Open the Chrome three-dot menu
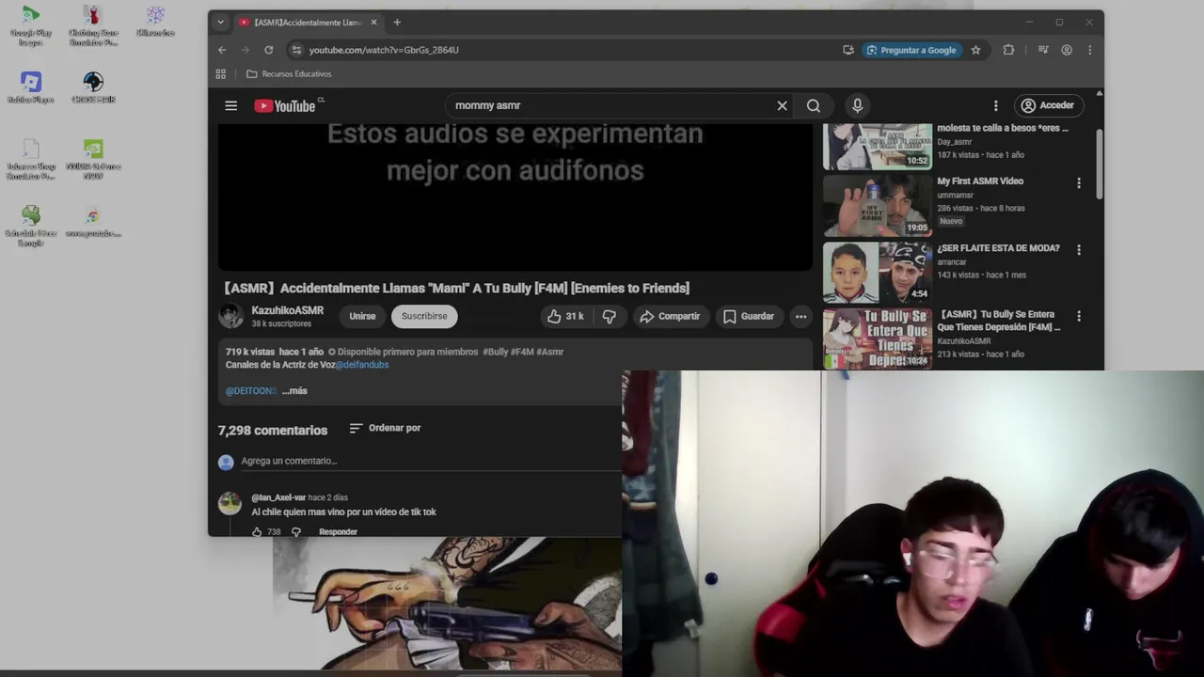1204x677 pixels. 1090,50
